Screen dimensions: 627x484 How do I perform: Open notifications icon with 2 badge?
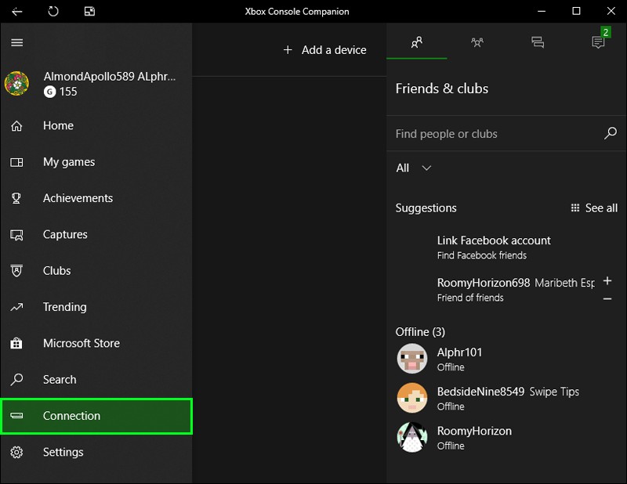point(598,42)
